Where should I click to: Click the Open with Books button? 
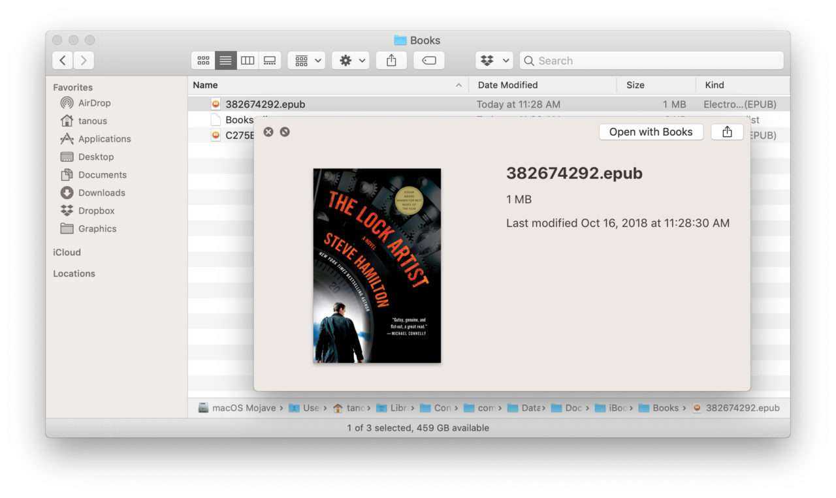(650, 132)
